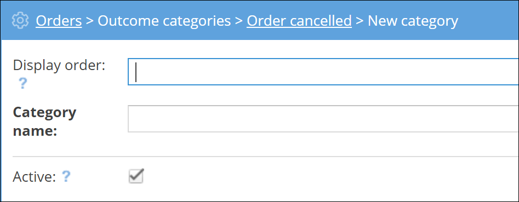This screenshot has height=202, width=519.
Task: Select the Outcome categories breadcrumb text
Action: click(164, 21)
